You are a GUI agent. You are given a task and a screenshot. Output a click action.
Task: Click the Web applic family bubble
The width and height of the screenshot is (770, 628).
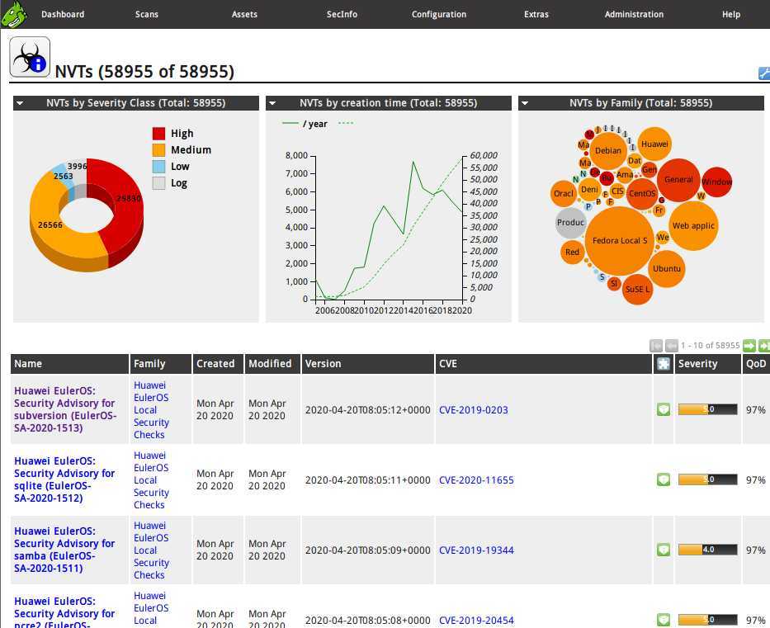[693, 226]
